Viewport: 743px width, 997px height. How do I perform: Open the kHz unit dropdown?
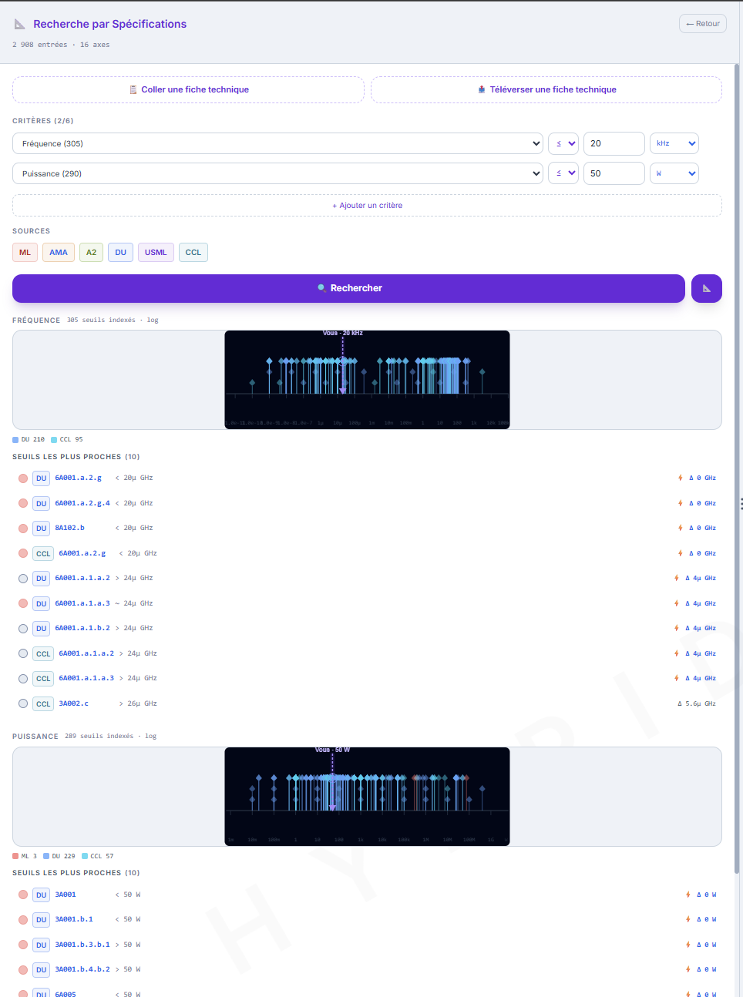point(674,143)
